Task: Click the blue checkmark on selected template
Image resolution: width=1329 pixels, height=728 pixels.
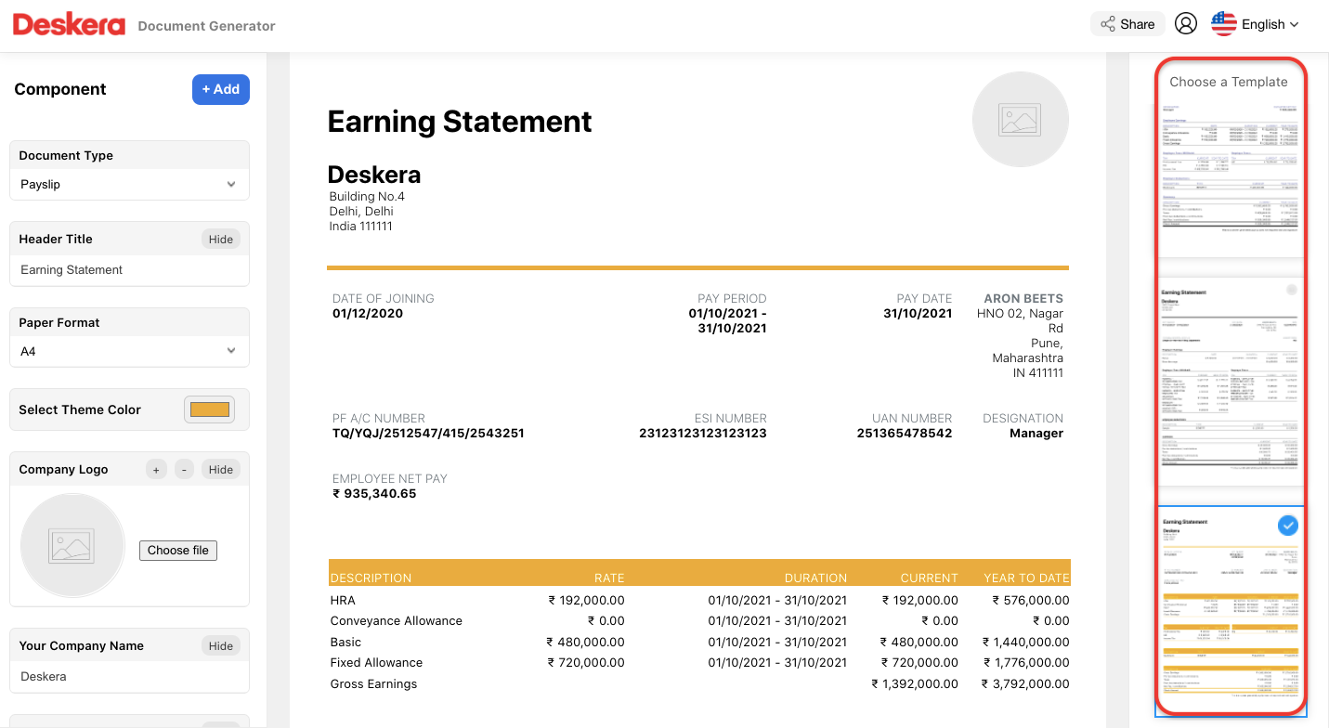Action: click(1287, 526)
